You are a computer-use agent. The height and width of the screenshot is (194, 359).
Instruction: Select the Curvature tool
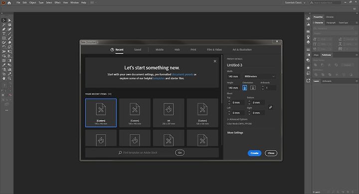point(9,29)
